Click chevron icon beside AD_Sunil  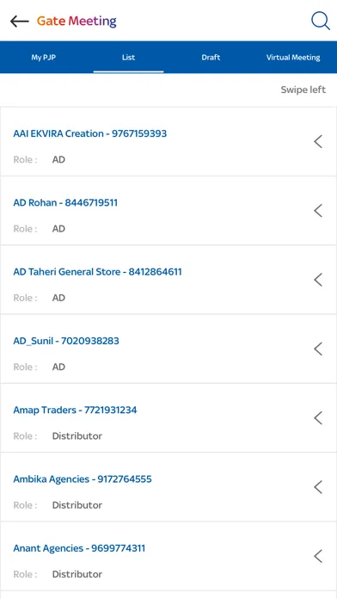pyautogui.click(x=318, y=349)
